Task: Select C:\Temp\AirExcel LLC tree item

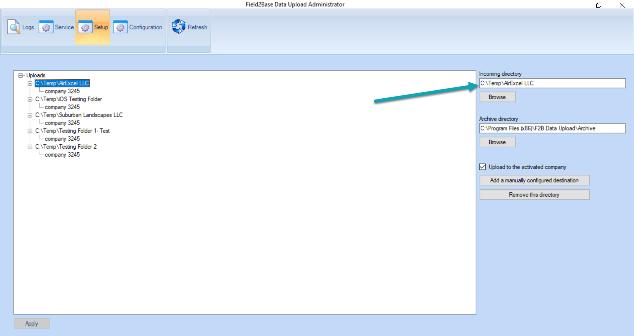Action: [x=62, y=83]
